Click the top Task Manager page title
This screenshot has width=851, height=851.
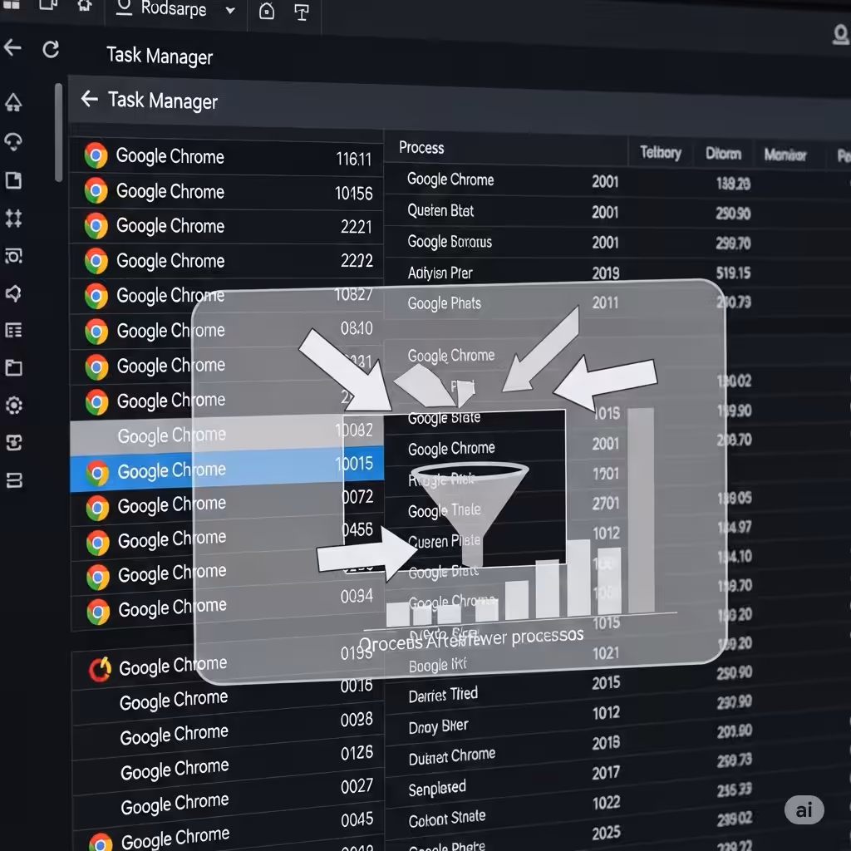(160, 56)
